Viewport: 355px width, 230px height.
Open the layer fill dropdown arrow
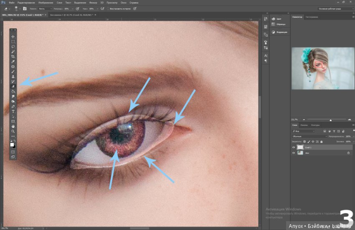353,142
